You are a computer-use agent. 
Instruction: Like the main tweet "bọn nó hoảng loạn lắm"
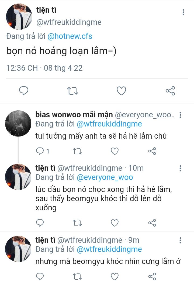[121, 91]
